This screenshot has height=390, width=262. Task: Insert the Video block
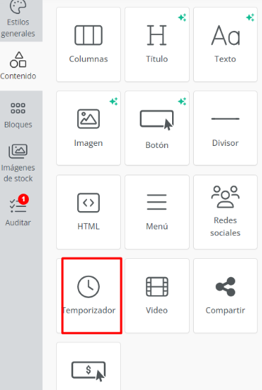[157, 296]
